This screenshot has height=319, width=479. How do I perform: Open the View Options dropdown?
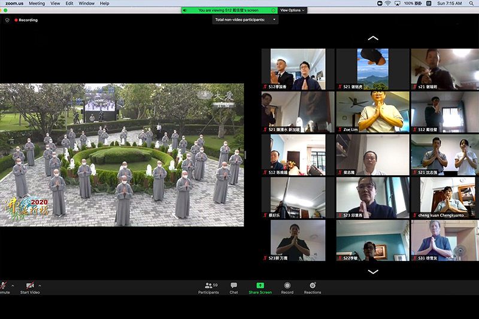tap(292, 10)
